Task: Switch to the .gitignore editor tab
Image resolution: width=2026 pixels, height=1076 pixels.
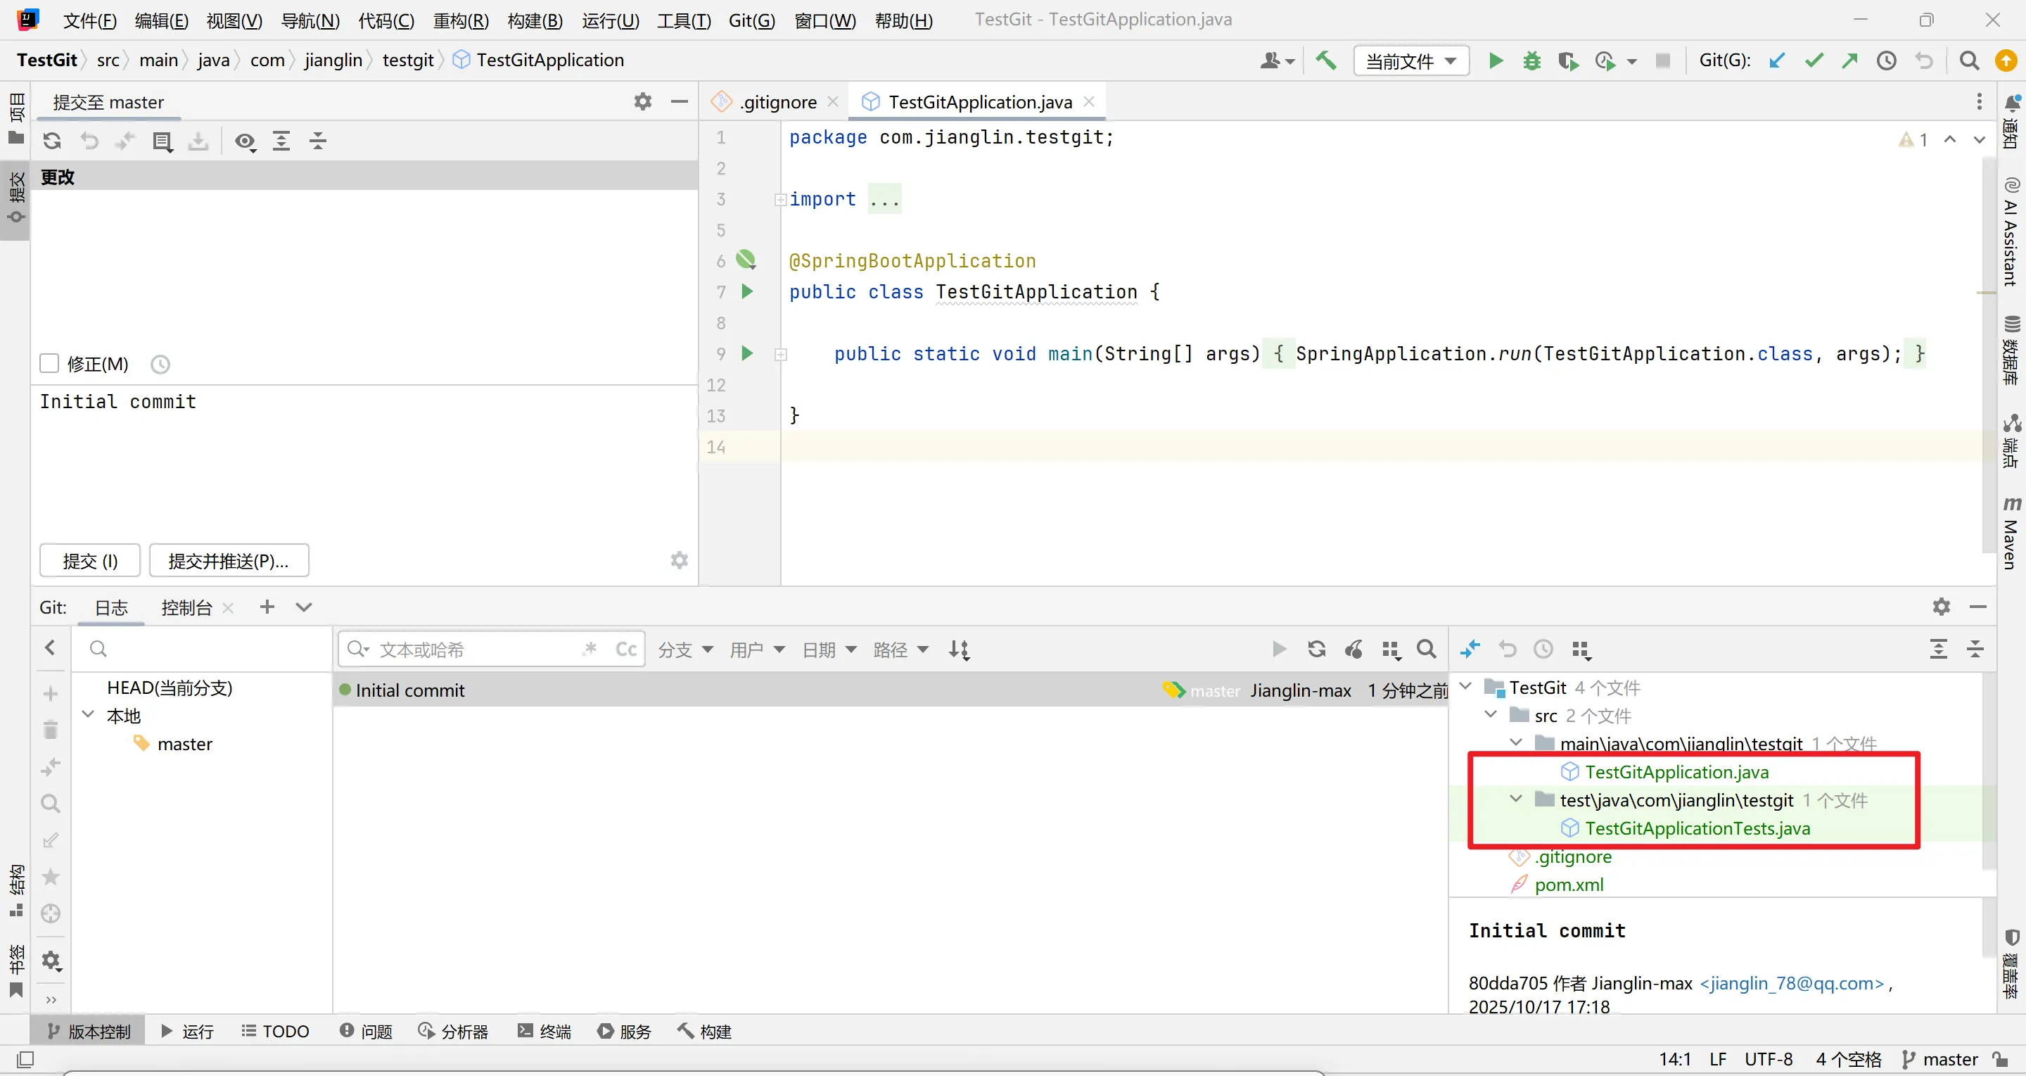Action: (x=777, y=102)
